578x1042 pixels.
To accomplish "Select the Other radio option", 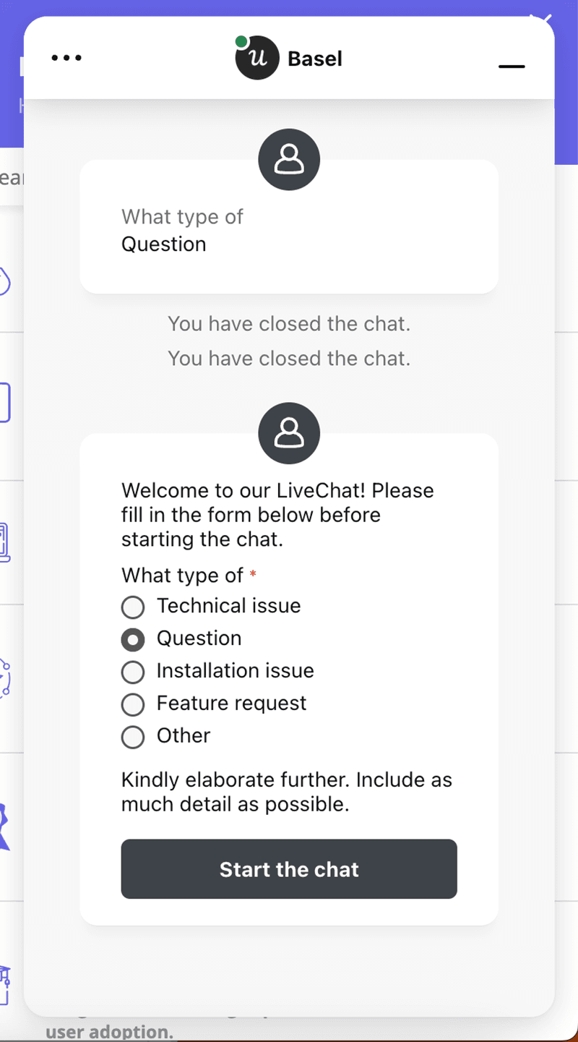I will [133, 737].
